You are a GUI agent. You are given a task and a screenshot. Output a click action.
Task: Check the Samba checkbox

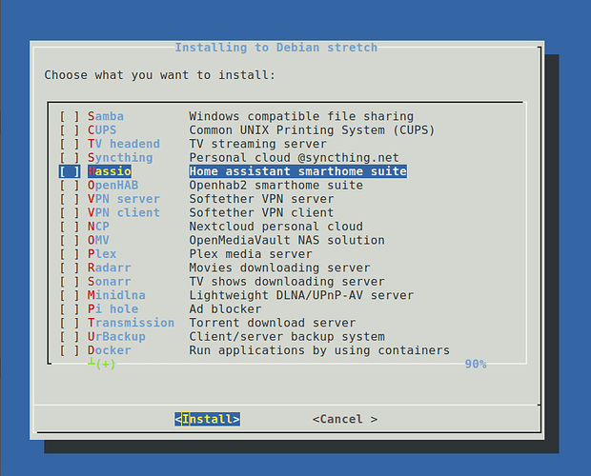click(70, 116)
